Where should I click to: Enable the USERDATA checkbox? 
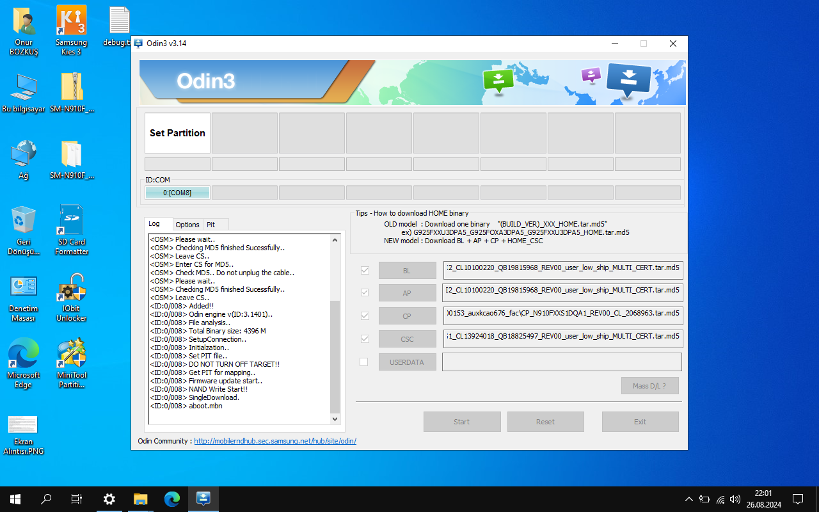coord(364,362)
